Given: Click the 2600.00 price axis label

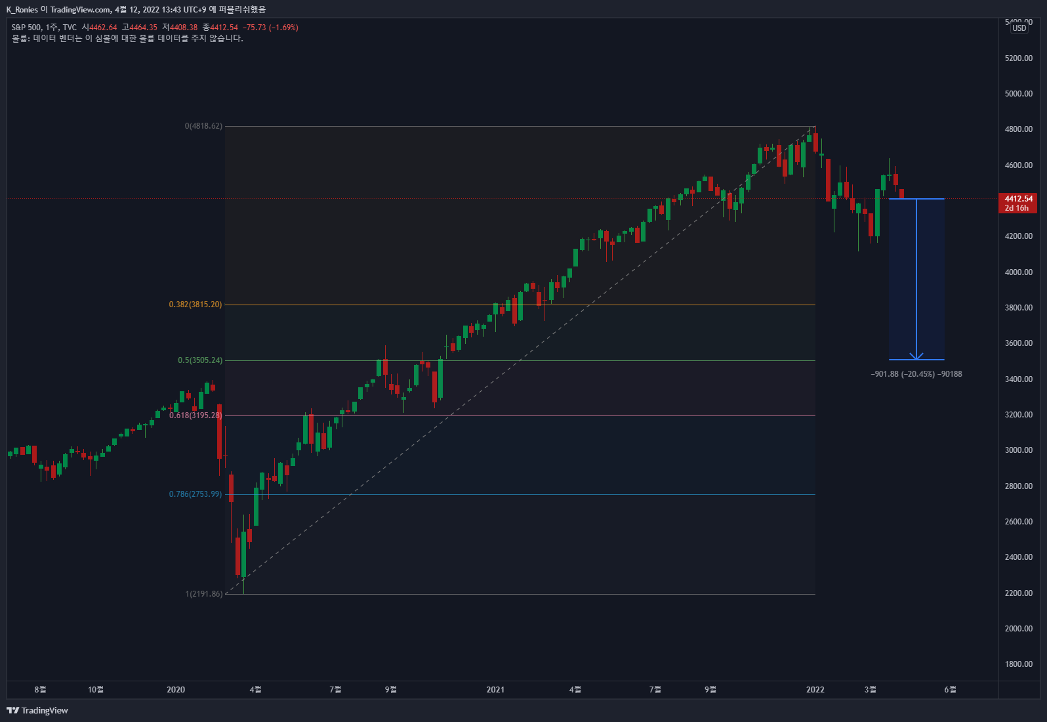Looking at the screenshot, I should [x=1018, y=522].
